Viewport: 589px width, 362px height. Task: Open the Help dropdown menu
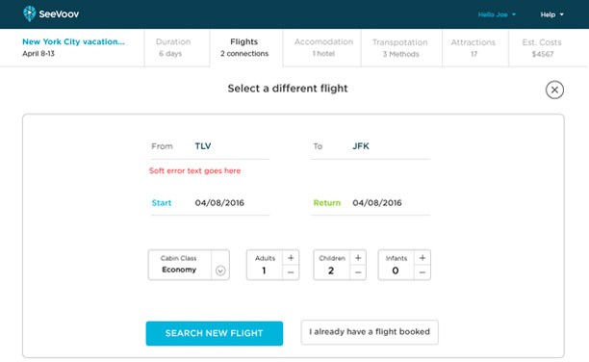point(551,14)
